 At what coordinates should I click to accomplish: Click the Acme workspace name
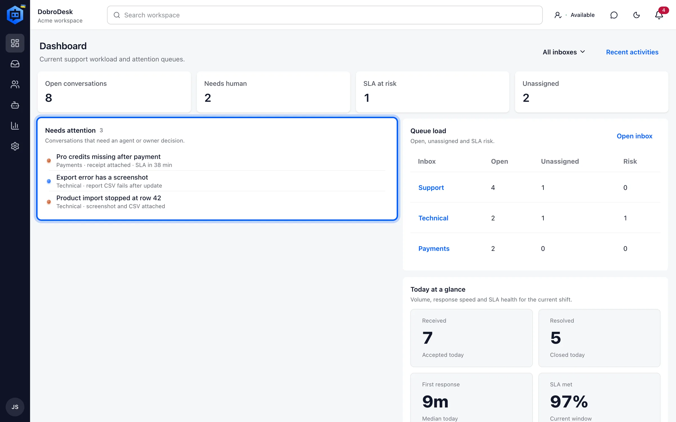60,21
